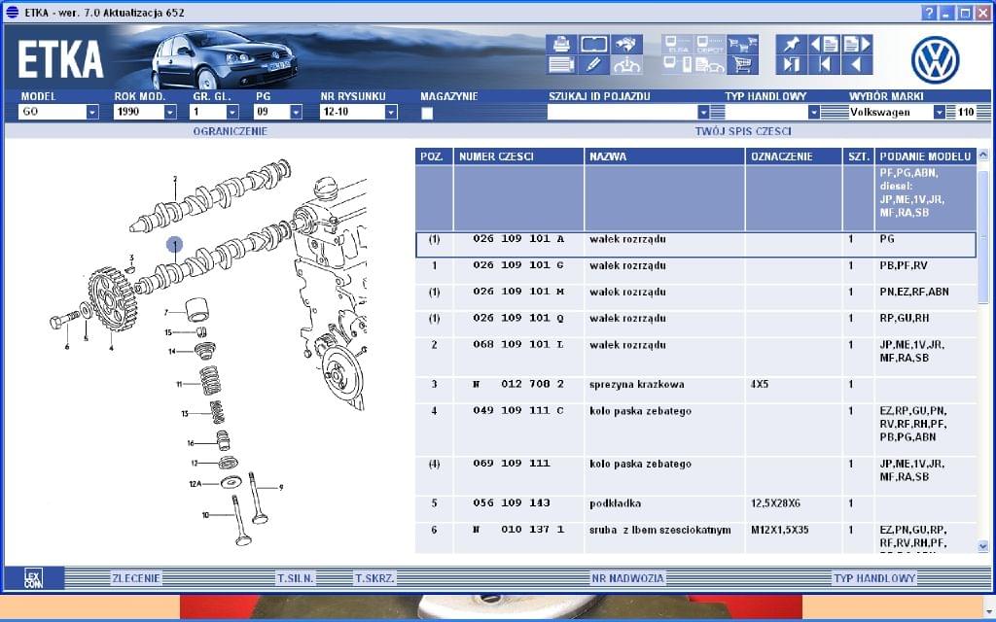Click inside the vehicle ID search field
This screenshot has height=622, width=996.
point(622,113)
